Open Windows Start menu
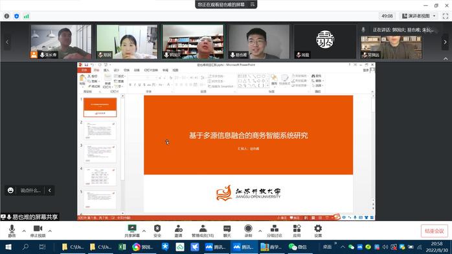Screen dimensions: 452x254 (8, 247)
